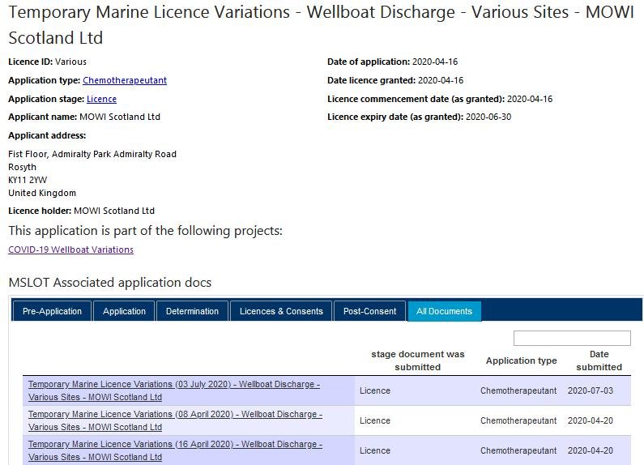This screenshot has width=644, height=465.
Task: Click the MSLOT Associated application docs heading
Action: pos(109,283)
